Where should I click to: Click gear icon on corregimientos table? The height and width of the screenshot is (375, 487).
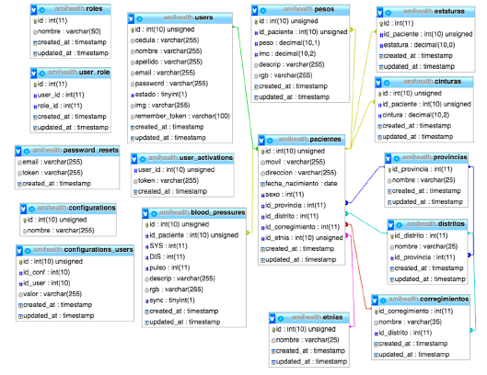(383, 301)
